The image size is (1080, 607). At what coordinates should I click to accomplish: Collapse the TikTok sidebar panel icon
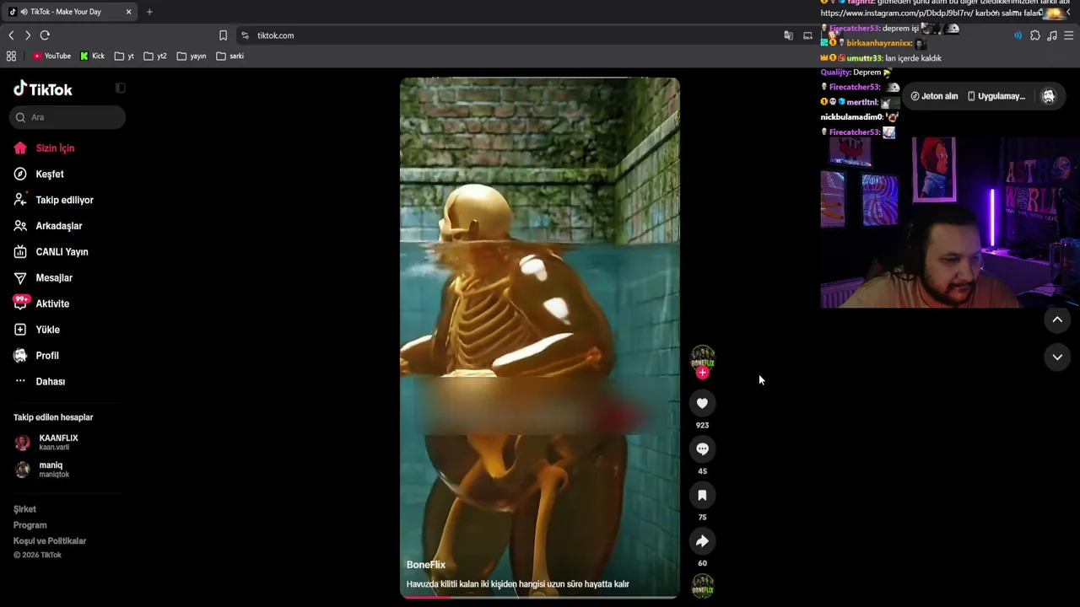pyautogui.click(x=120, y=88)
